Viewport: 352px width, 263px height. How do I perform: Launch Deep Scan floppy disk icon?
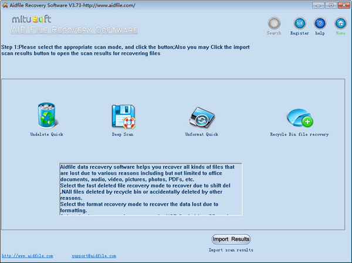point(123,117)
